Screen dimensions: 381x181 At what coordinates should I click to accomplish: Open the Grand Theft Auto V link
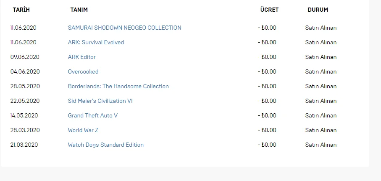[93, 115]
